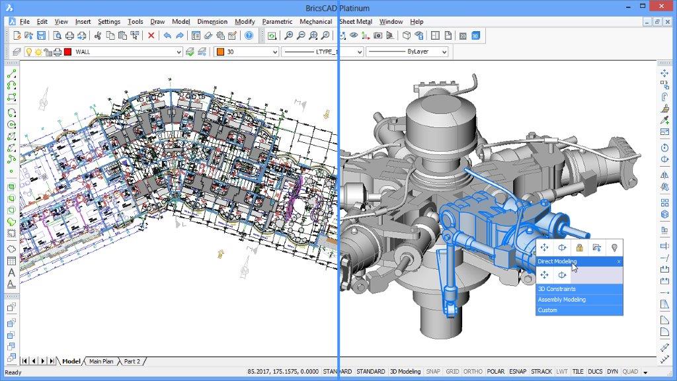Click the padlock icon in Quad popup

[x=579, y=247]
